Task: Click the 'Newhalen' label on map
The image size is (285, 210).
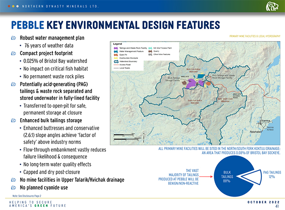Action: (x=256, y=132)
